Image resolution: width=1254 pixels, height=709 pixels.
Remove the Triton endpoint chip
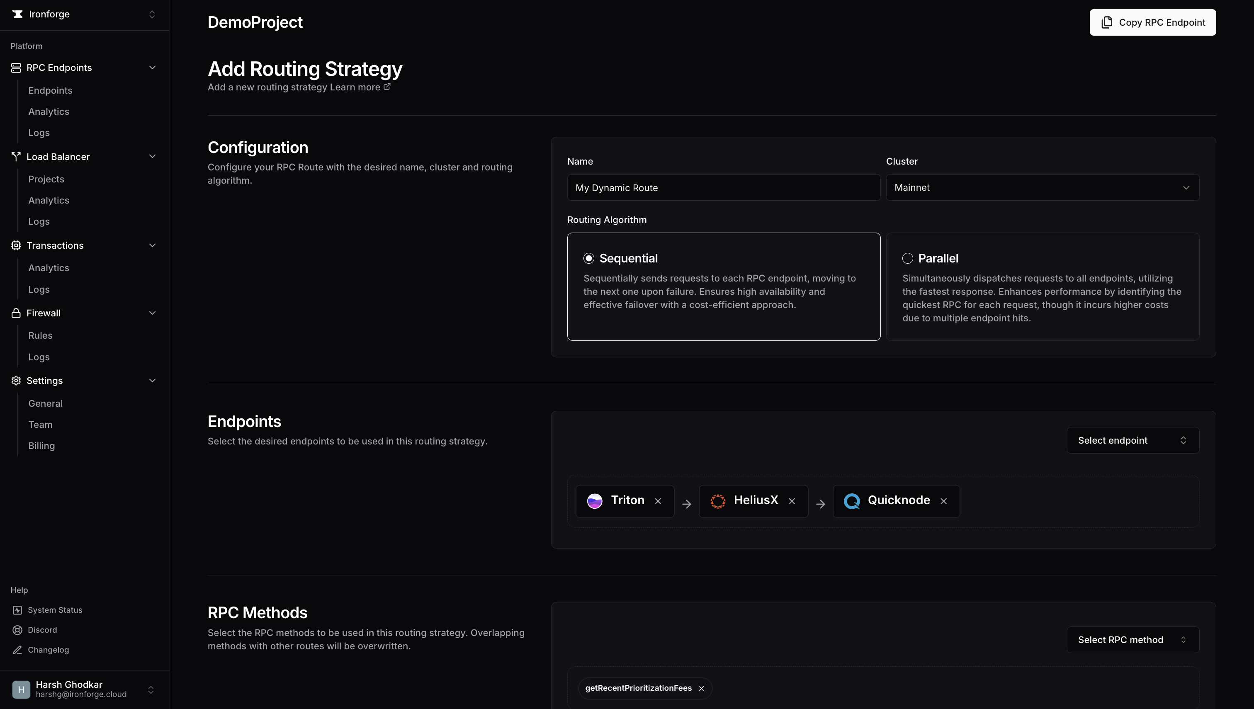point(658,501)
